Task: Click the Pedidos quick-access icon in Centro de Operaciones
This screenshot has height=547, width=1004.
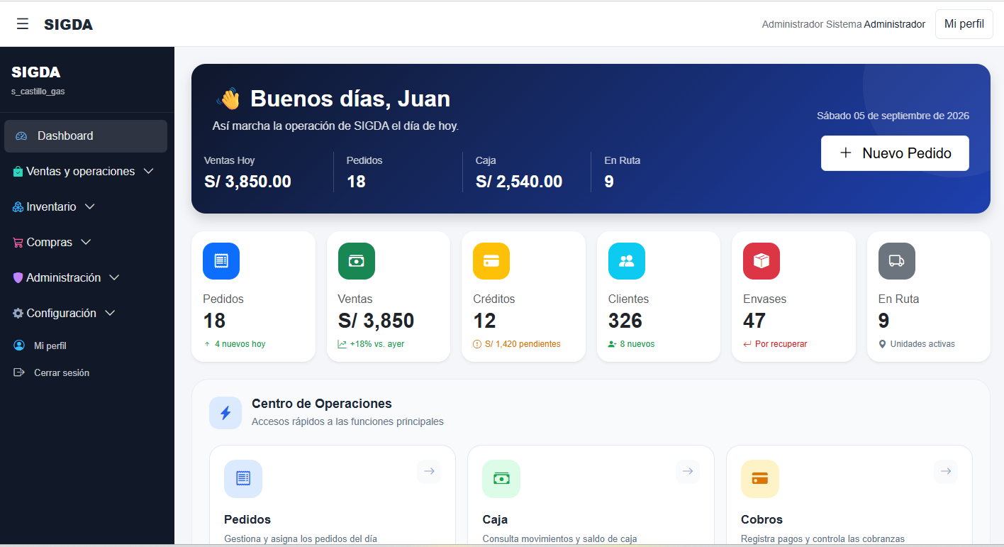Action: (243, 479)
